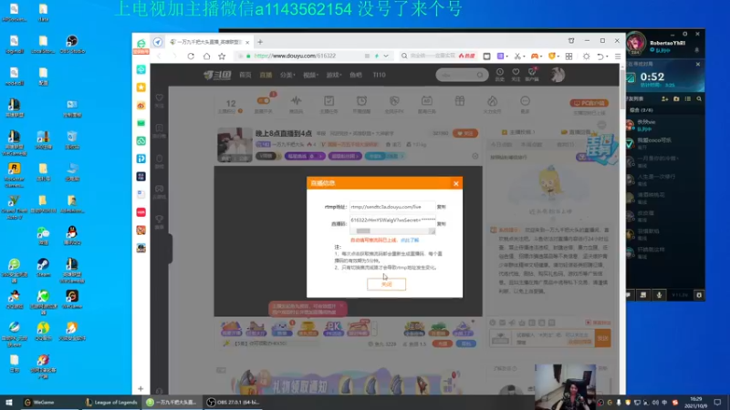Open the scissors screenshot tool
Screen dimensions: 730x410
[517, 56]
